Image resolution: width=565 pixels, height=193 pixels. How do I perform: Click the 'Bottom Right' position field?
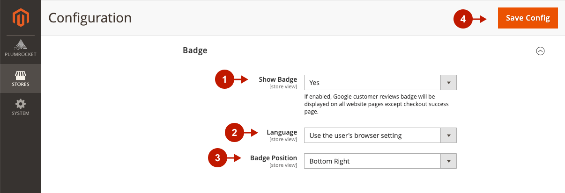(x=380, y=161)
